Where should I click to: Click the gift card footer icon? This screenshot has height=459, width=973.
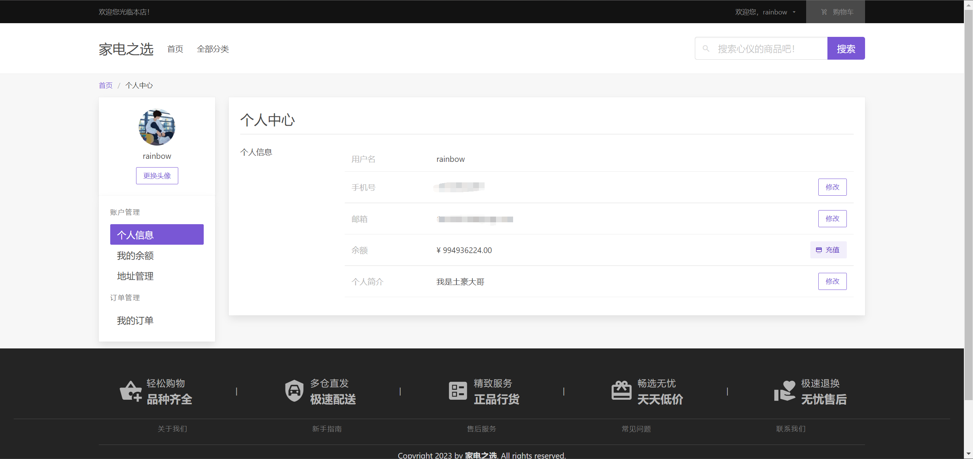click(x=621, y=391)
